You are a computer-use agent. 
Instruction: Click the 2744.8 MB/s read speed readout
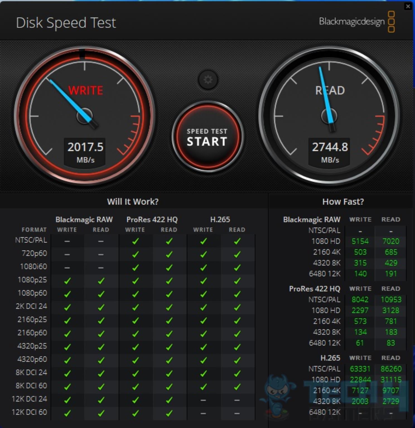pos(330,152)
